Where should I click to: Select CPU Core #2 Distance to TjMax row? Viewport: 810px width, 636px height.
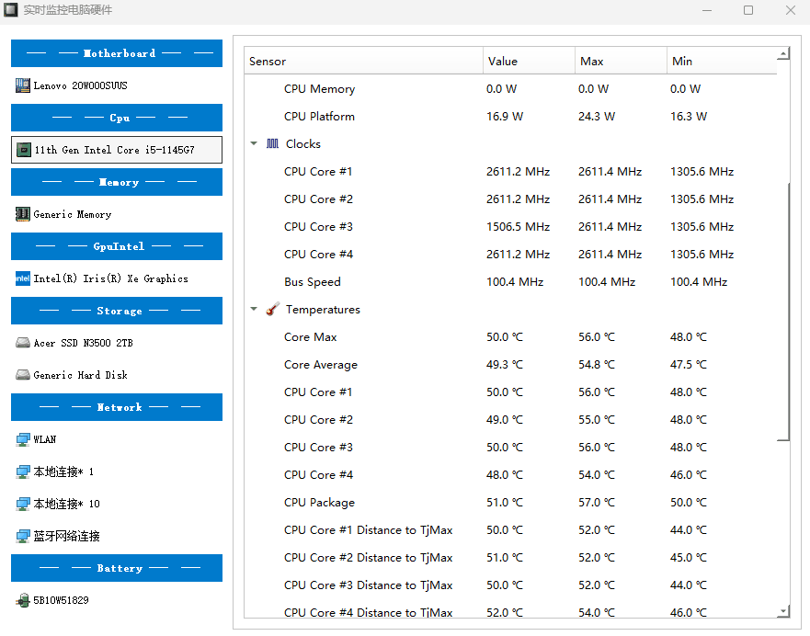tap(510, 558)
